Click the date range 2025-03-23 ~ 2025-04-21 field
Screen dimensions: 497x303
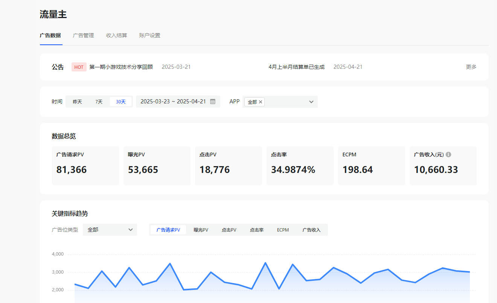tap(178, 102)
